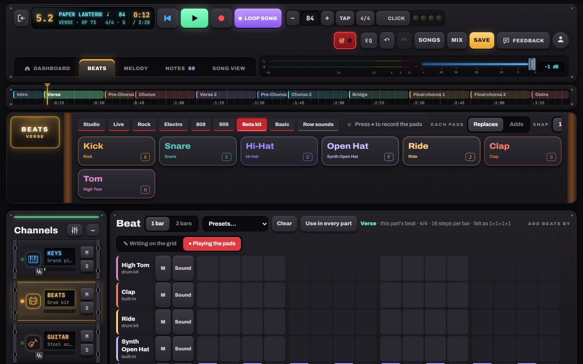Hit the red record button in transport
This screenshot has width=583, height=364.
pyautogui.click(x=221, y=18)
